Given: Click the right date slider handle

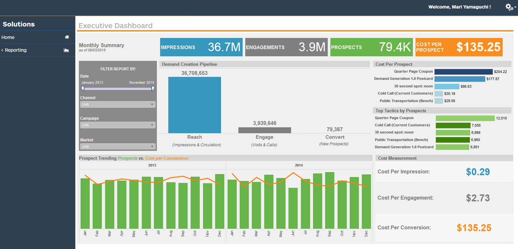Looking at the screenshot, I should click(153, 89).
